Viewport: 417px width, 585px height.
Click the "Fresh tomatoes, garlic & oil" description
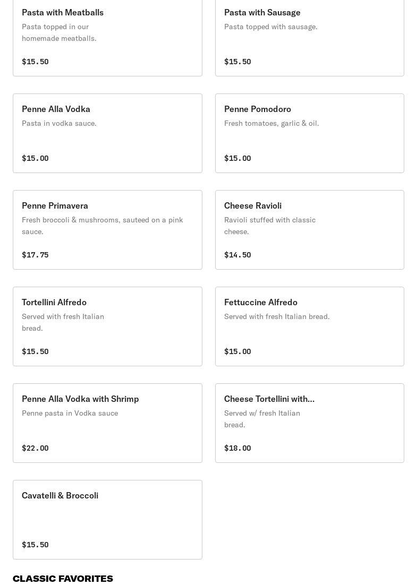click(x=271, y=123)
